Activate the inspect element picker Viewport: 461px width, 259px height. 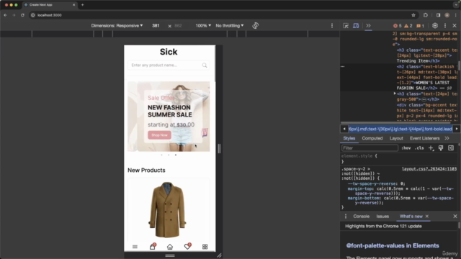[x=346, y=26]
